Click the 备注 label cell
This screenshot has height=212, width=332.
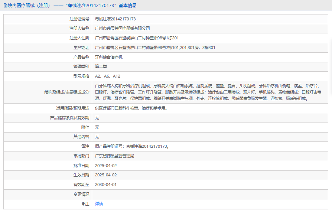coord(48,146)
